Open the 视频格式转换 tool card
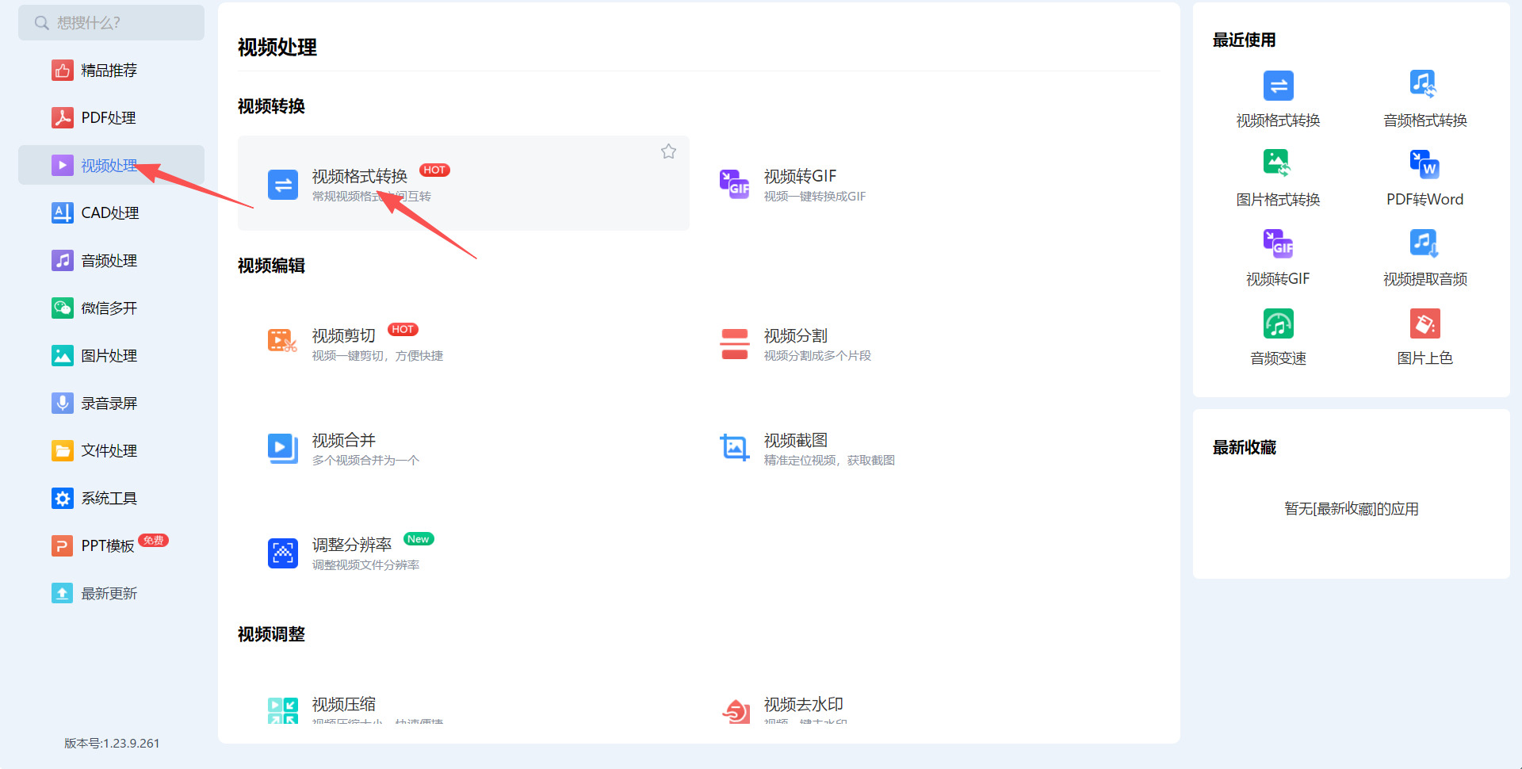Image resolution: width=1522 pixels, height=769 pixels. tap(464, 183)
